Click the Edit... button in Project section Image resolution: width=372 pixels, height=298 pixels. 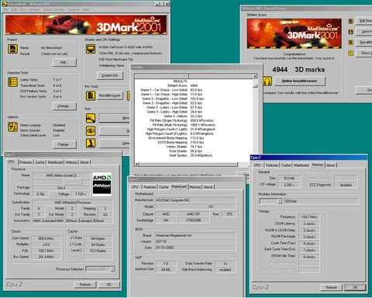point(64,62)
